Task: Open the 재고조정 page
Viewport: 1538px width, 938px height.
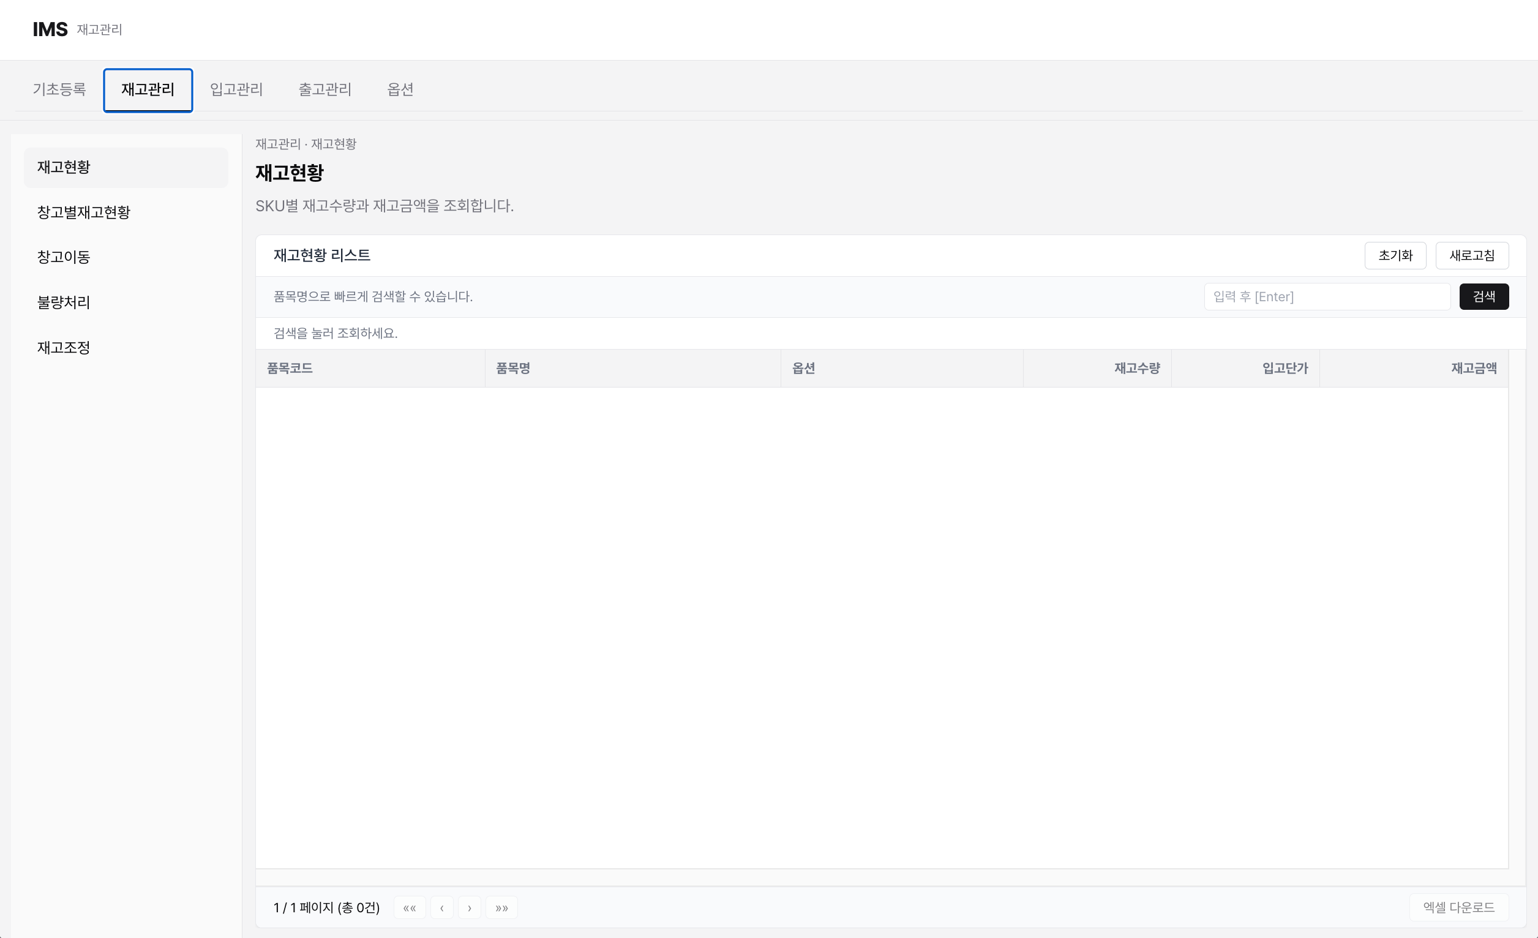Action: [x=62, y=347]
